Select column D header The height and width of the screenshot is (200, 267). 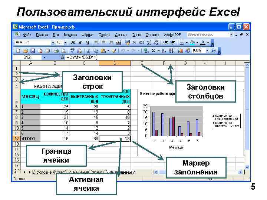click(x=115, y=63)
